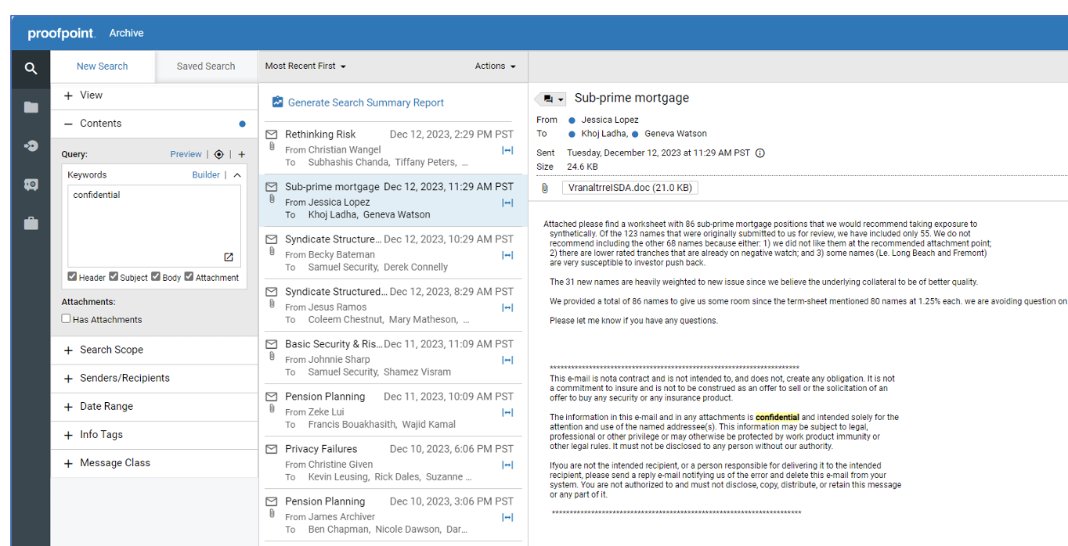Viewport: 1068px width, 546px height.
Task: Open the query in a pop-out window icon
Action: click(x=228, y=257)
